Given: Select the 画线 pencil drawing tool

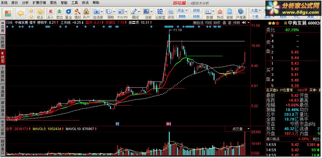Looking at the screenshot, I should pyautogui.click(x=134, y=11).
